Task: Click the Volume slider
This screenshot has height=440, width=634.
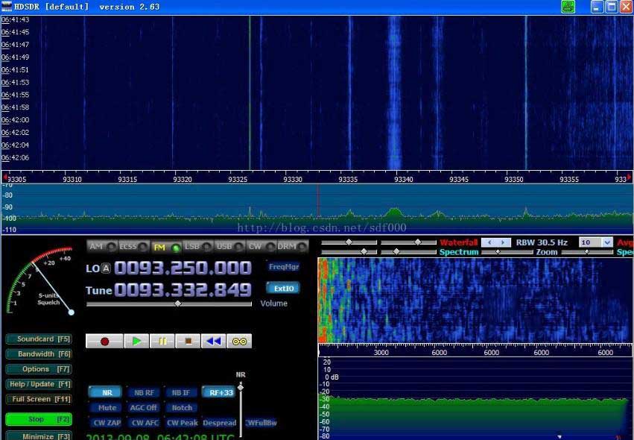Action: pos(169,304)
